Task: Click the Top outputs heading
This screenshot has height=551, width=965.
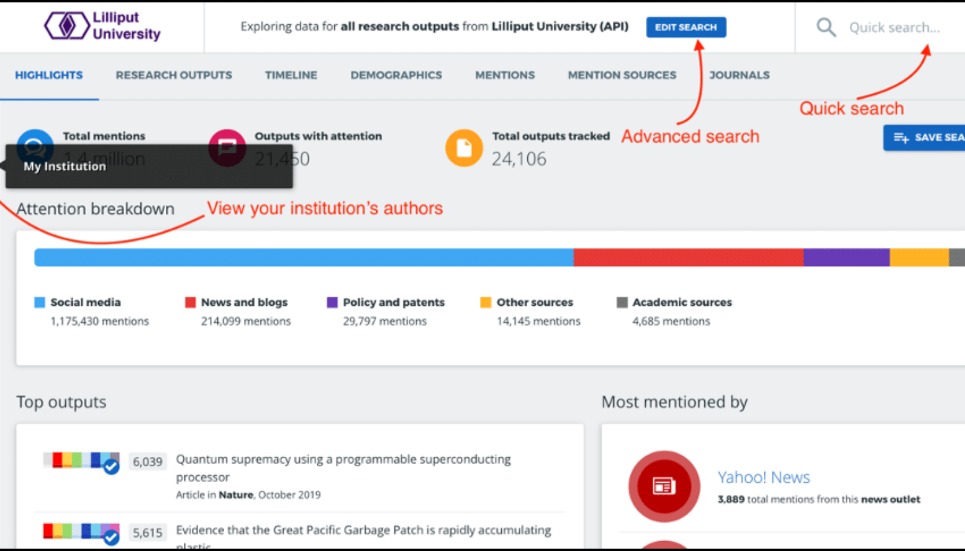Action: point(61,402)
